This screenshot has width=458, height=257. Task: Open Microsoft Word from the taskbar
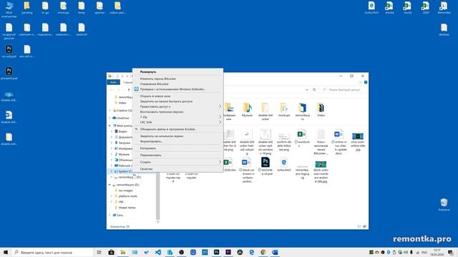(x=275, y=252)
